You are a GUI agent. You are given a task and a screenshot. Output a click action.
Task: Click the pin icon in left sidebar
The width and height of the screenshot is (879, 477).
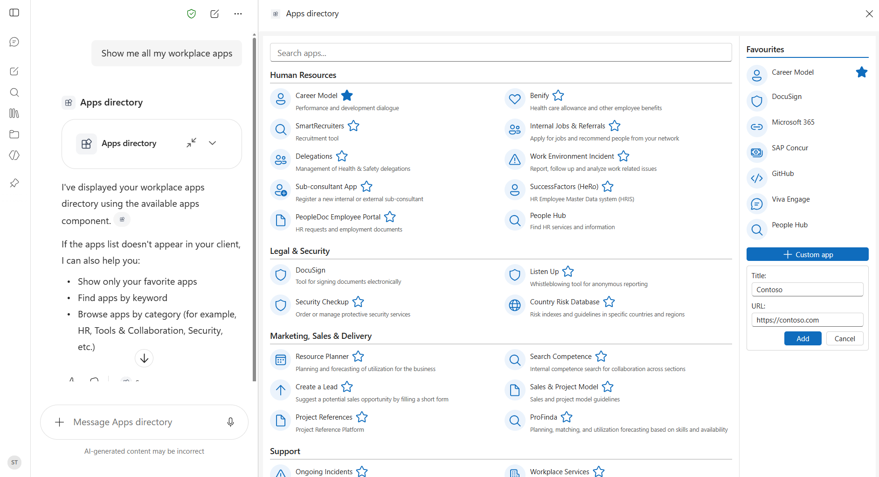[x=14, y=183]
